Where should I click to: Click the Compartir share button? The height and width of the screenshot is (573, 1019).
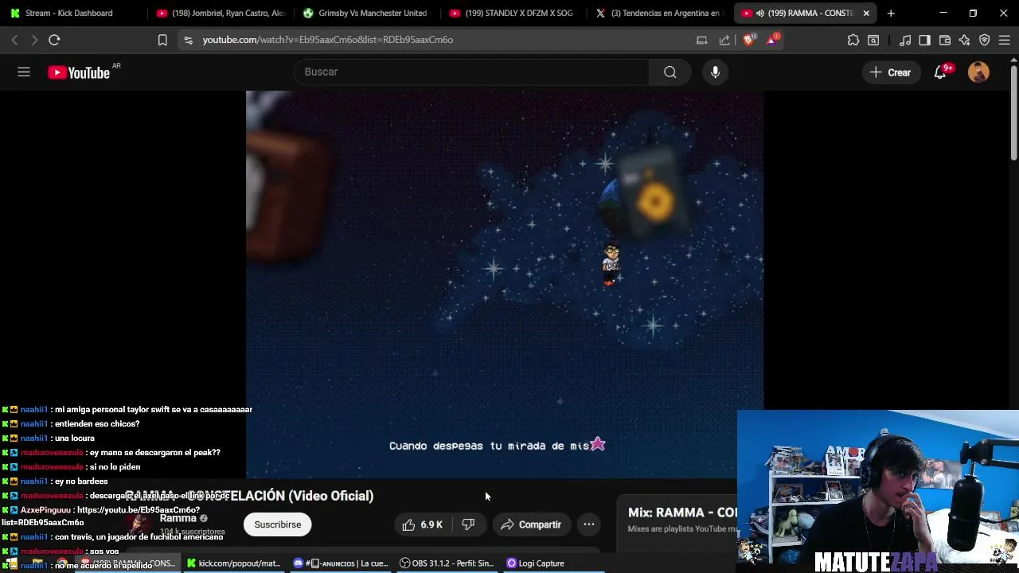pyautogui.click(x=531, y=524)
